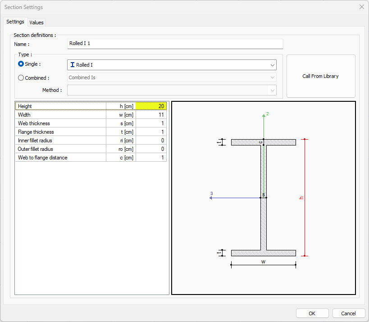This screenshot has height=322, width=369.
Task: Select the Single type radio button
Action: click(x=21, y=64)
